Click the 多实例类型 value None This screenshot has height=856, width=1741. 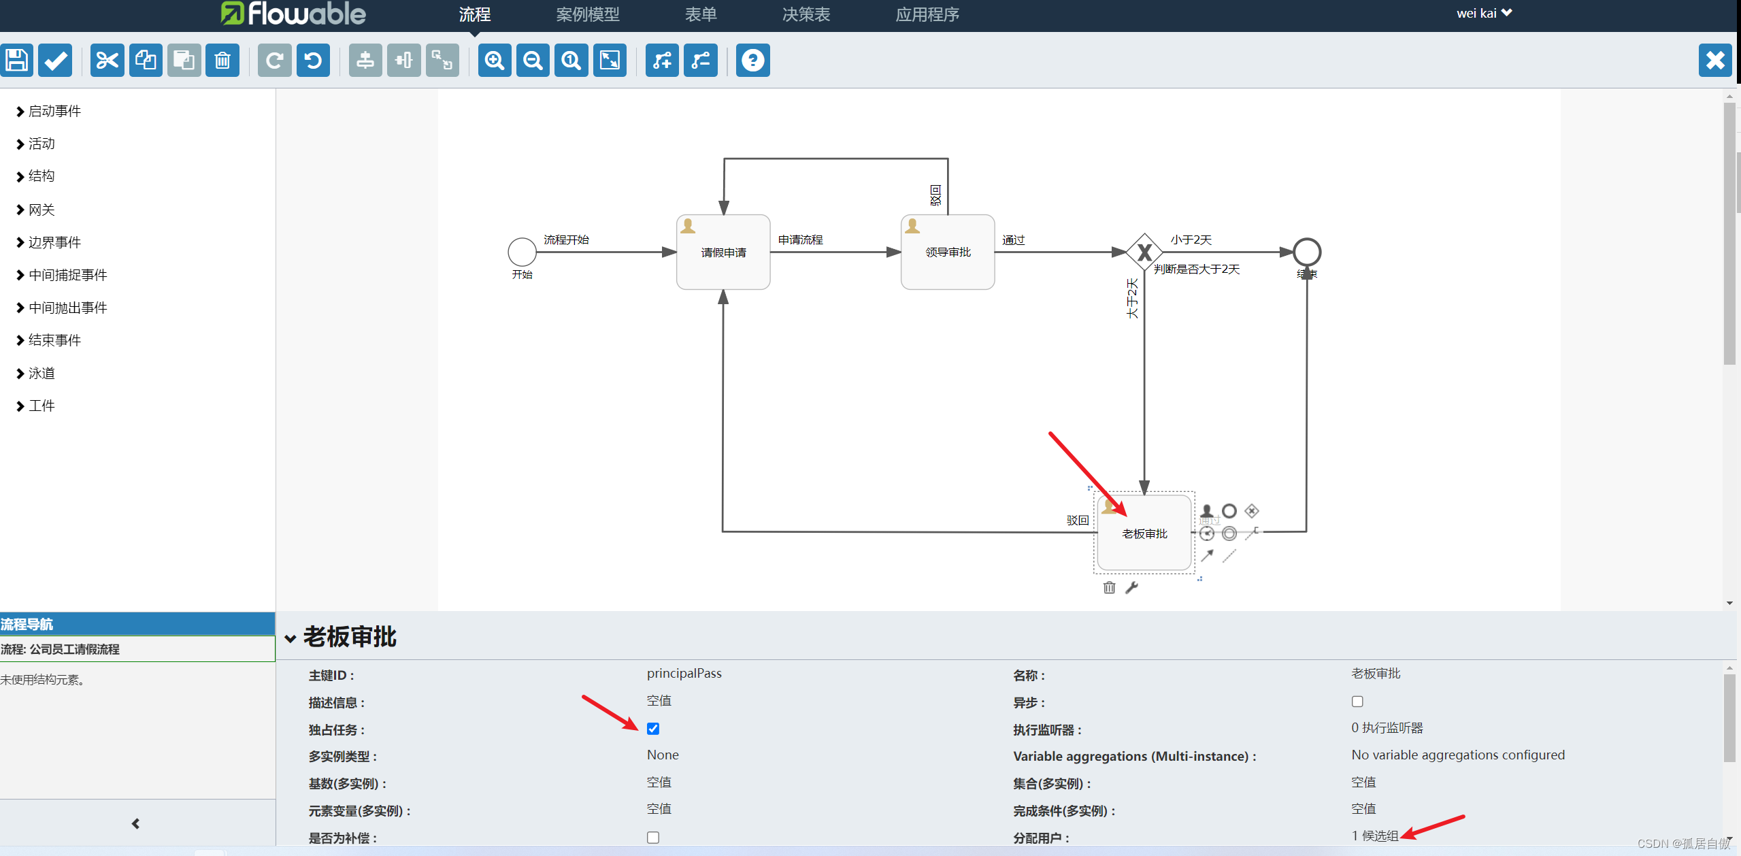663,755
